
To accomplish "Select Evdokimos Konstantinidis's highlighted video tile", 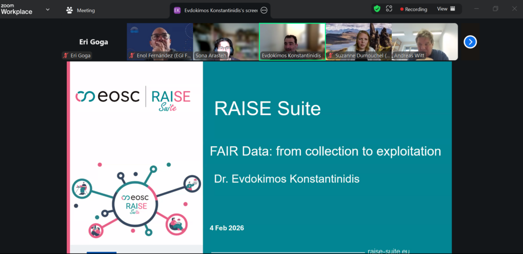I will pyautogui.click(x=292, y=41).
